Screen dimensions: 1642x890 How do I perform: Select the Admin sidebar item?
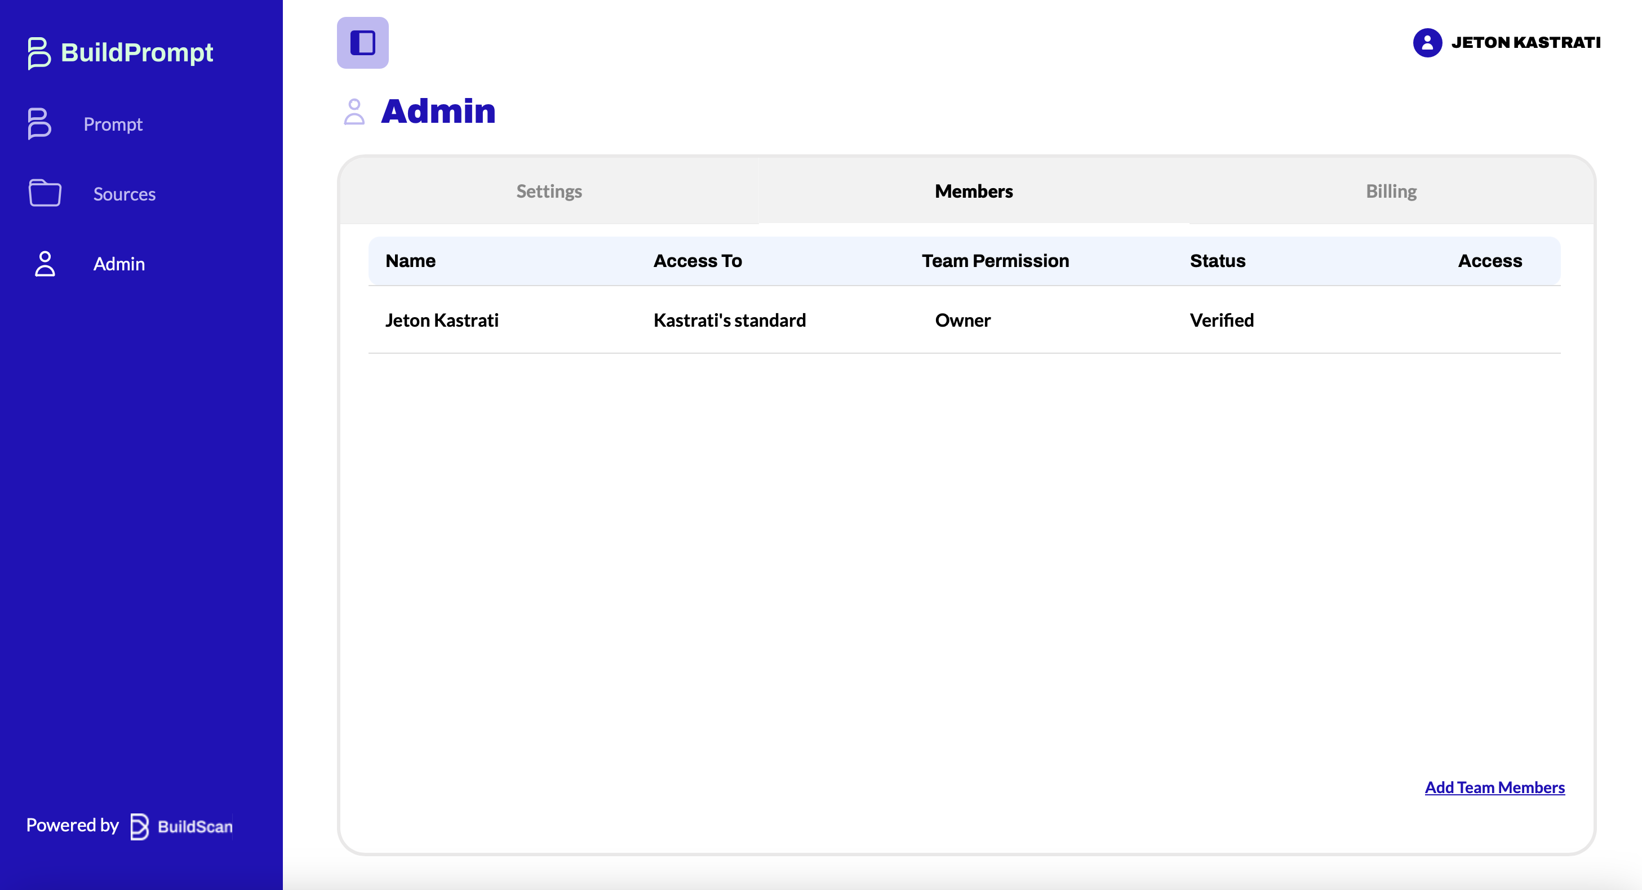pos(119,264)
